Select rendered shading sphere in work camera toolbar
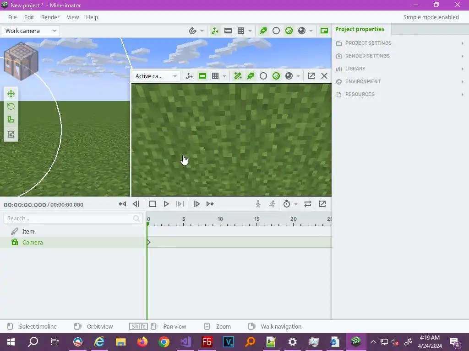Viewport: 469px width, 351px height. [302, 31]
